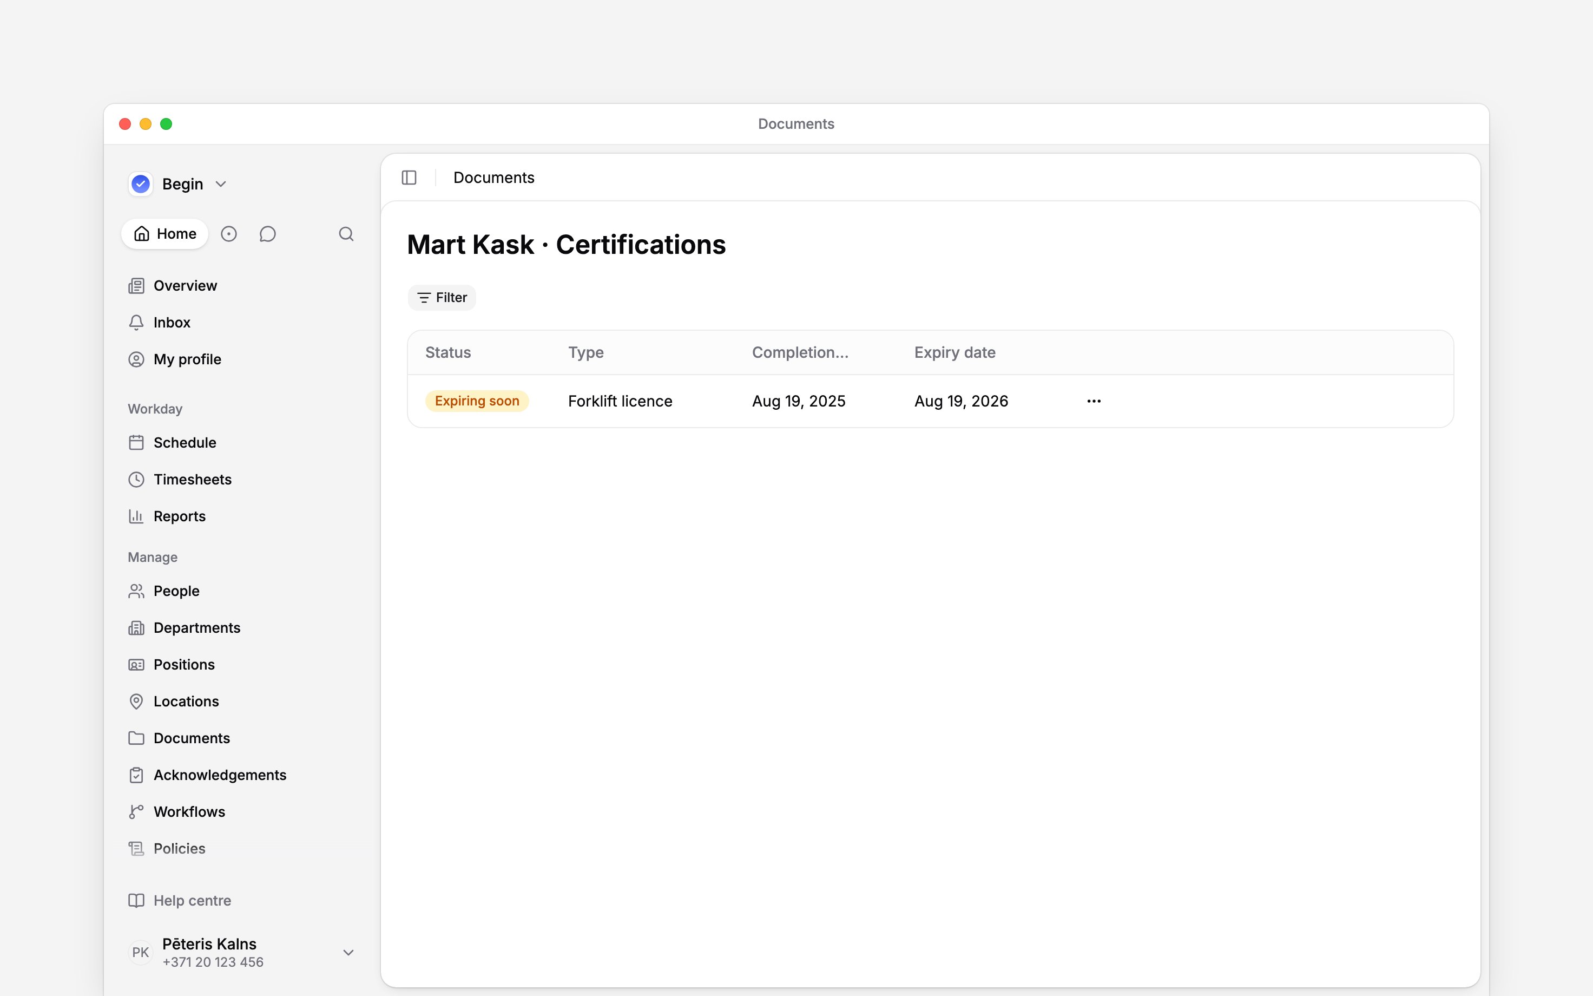Click the Help centre book icon
This screenshot has height=996, width=1593.
click(x=136, y=901)
